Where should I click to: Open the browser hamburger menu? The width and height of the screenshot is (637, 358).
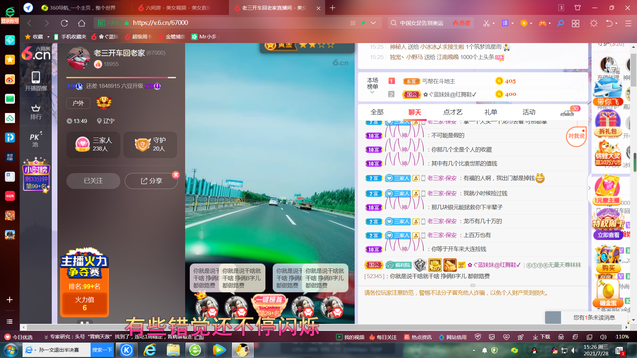pos(628,23)
